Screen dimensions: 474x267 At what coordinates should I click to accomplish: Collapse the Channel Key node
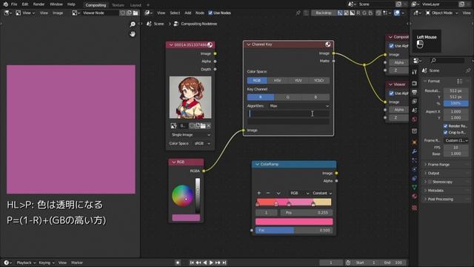(249, 44)
